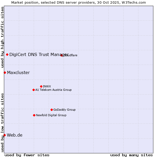Viewport: 157px width, 157px height.
Task: Click the GoDaddy Group text label
Action: click(64, 110)
